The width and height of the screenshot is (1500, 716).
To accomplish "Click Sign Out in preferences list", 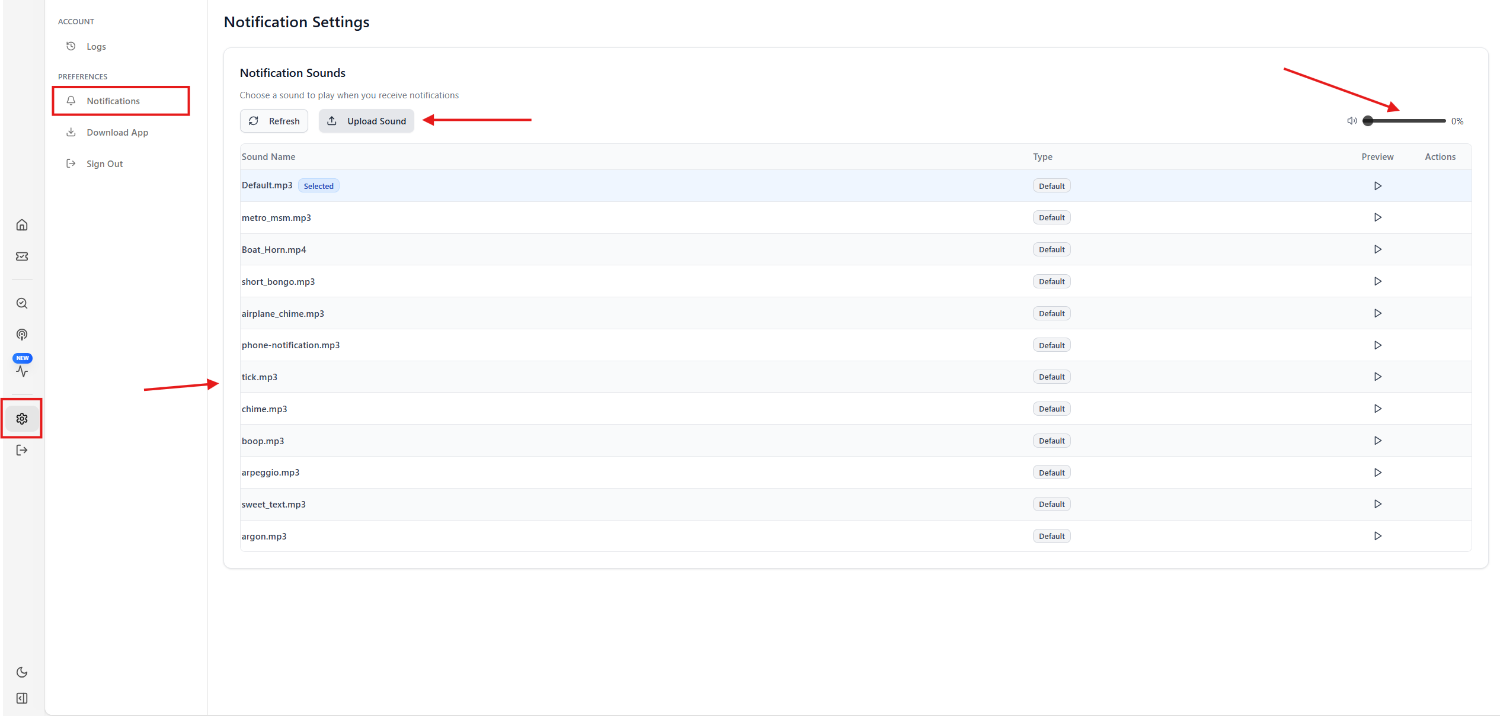I will pos(104,163).
